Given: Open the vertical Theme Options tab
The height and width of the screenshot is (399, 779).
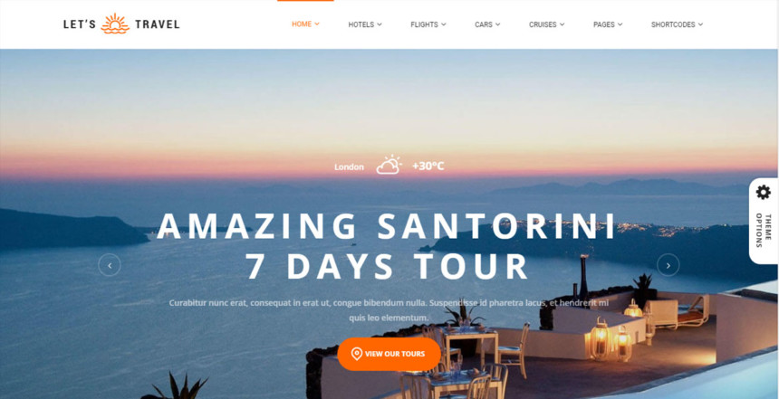Looking at the screenshot, I should pyautogui.click(x=764, y=221).
